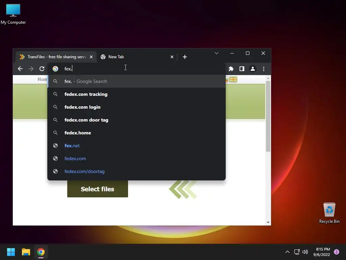Minimize the Chrome window

click(232, 53)
